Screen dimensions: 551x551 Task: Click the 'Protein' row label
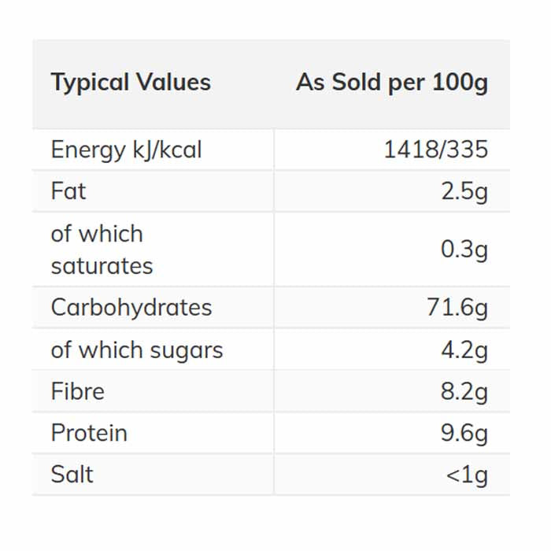89,433
